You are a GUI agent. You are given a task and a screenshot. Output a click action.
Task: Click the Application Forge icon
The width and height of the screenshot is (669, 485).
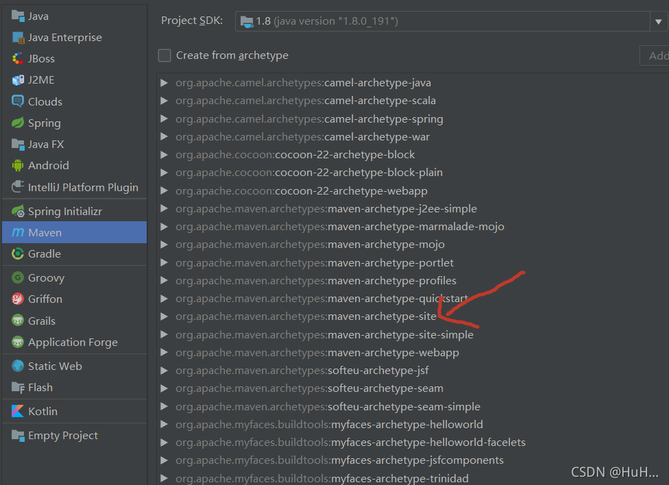coord(18,342)
